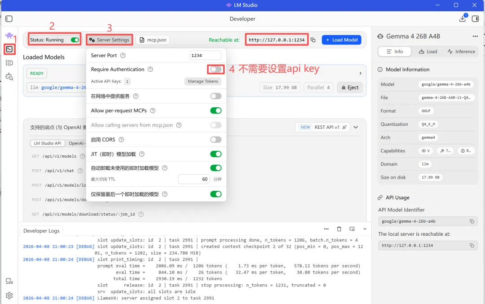Clear the developer logs with trash icon
485x304 pixels.
tap(339, 229)
